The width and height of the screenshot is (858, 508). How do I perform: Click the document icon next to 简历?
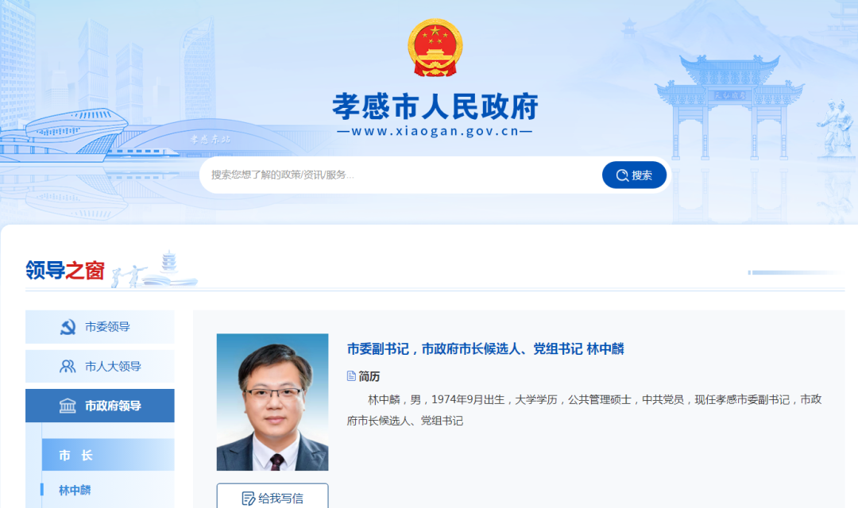point(351,375)
